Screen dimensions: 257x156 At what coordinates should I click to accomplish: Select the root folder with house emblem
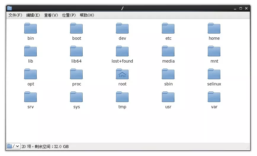[x=122, y=74]
